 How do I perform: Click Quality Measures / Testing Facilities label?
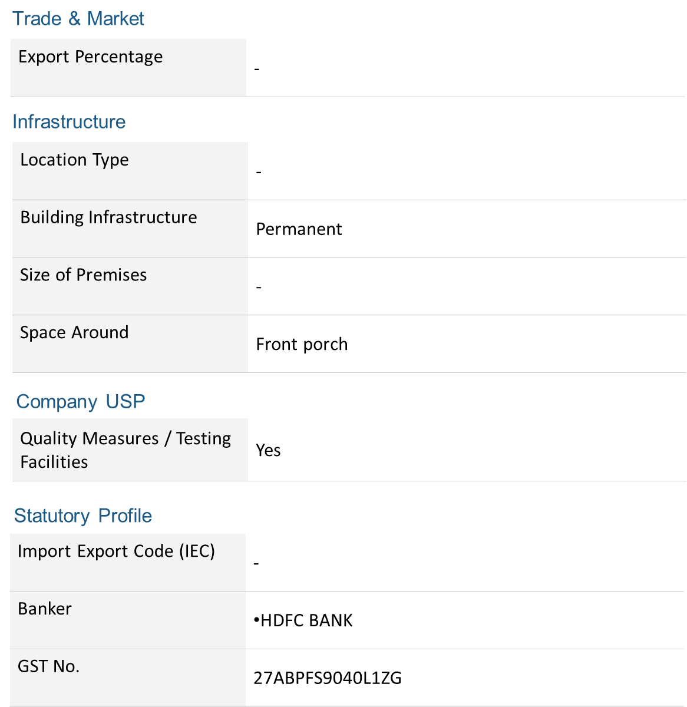pos(125,450)
